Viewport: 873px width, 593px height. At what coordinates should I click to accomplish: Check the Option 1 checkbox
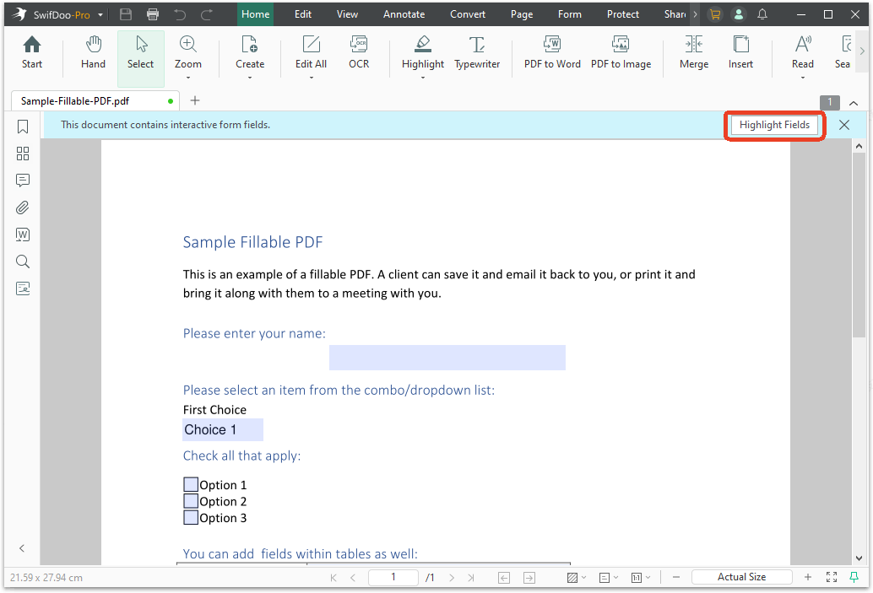[x=191, y=484]
